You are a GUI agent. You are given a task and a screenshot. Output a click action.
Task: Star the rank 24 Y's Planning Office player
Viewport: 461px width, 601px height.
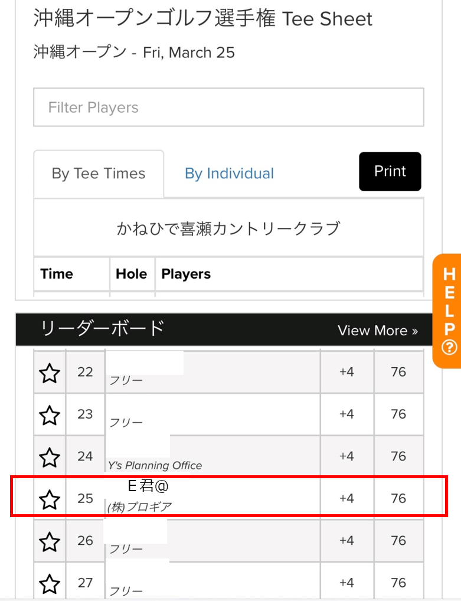click(50, 458)
